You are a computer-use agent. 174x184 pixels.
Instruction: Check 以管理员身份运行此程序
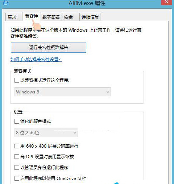tap(17, 167)
